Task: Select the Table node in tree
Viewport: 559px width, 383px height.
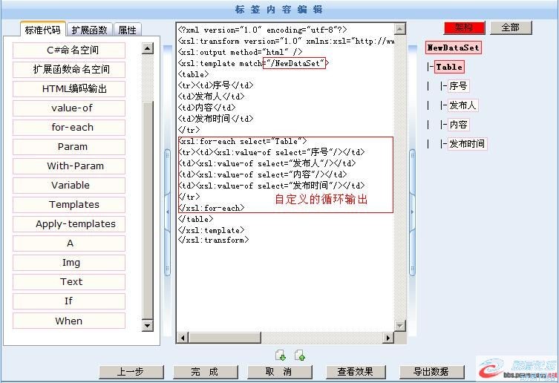Action: click(449, 67)
